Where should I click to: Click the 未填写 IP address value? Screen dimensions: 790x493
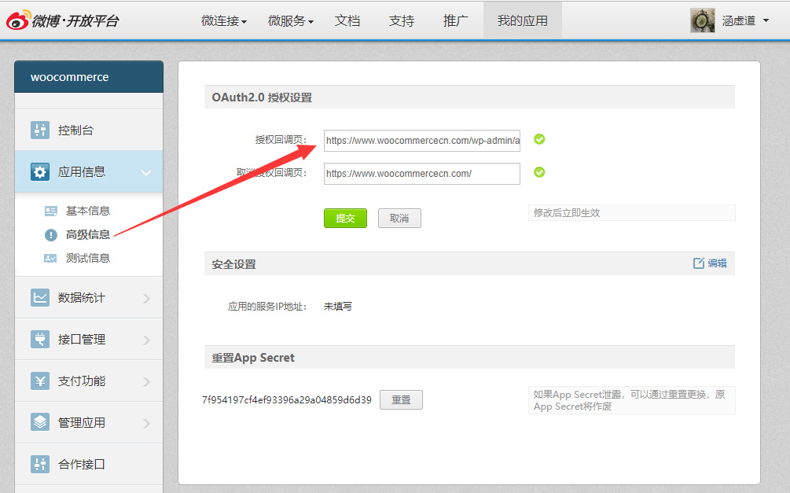coord(337,307)
